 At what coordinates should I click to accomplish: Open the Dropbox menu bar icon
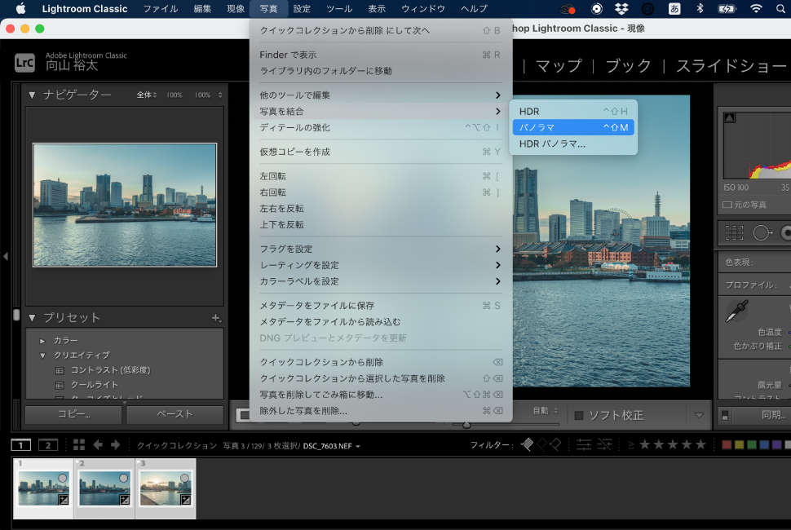pyautogui.click(x=621, y=9)
